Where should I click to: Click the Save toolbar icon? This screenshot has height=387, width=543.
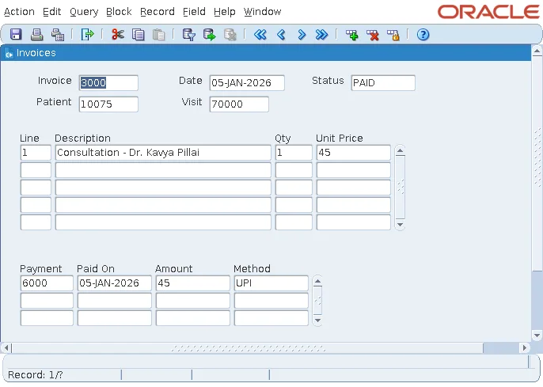point(16,35)
